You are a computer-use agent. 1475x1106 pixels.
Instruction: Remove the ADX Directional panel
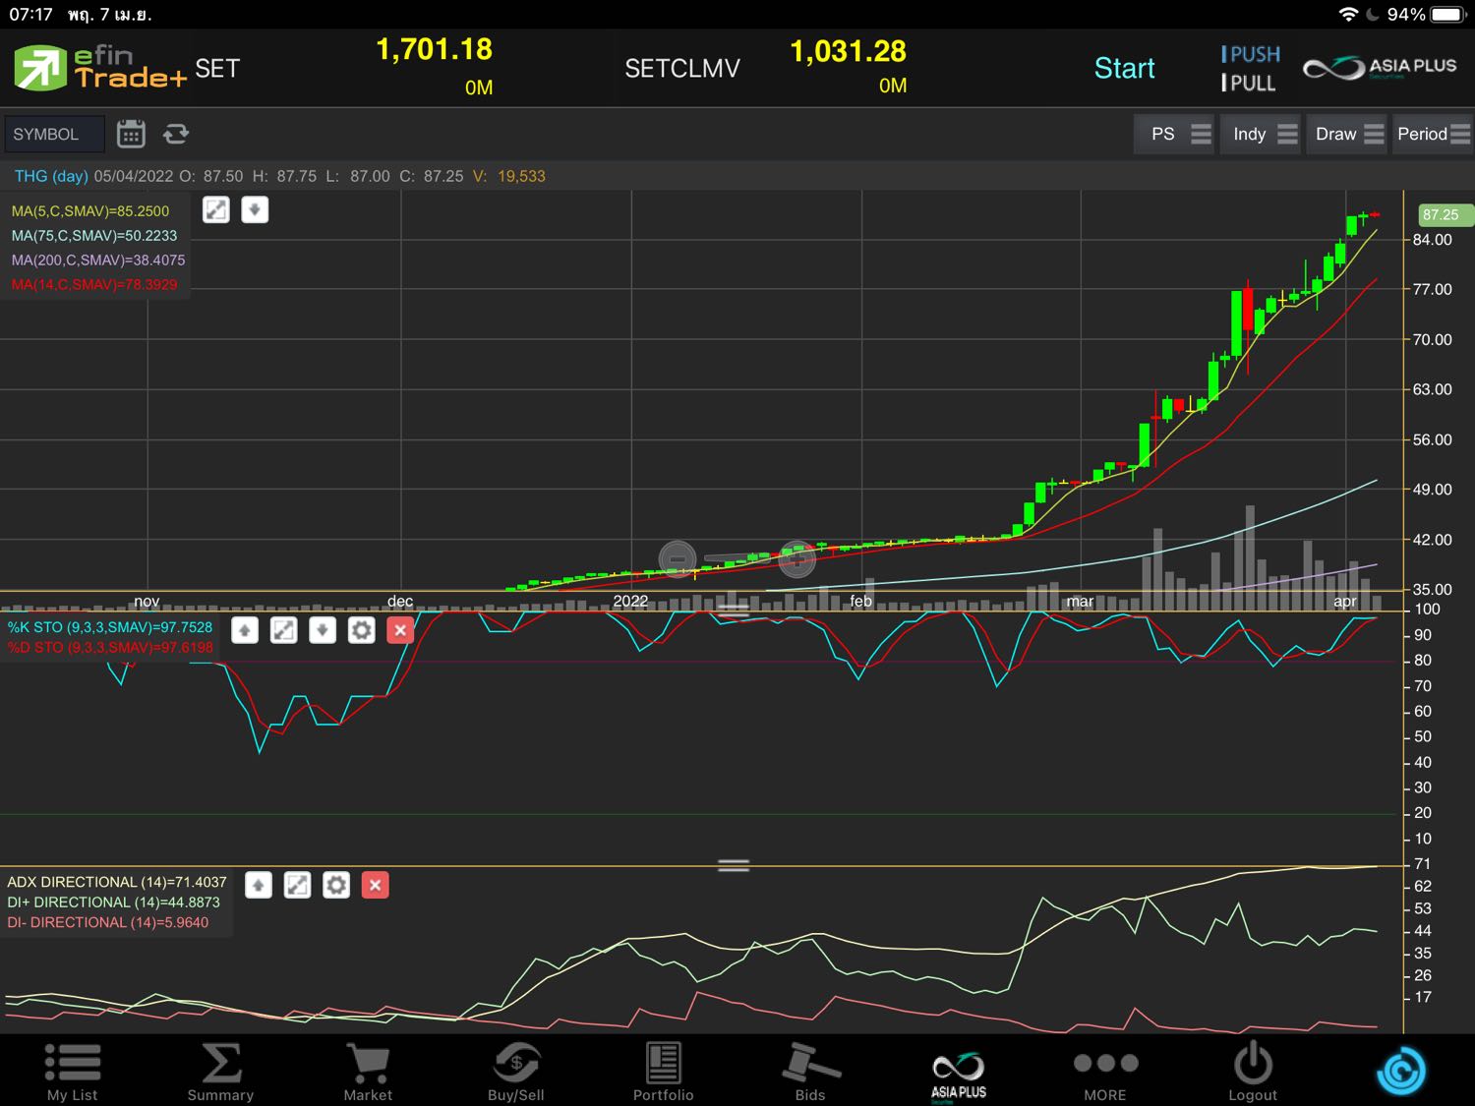375,885
